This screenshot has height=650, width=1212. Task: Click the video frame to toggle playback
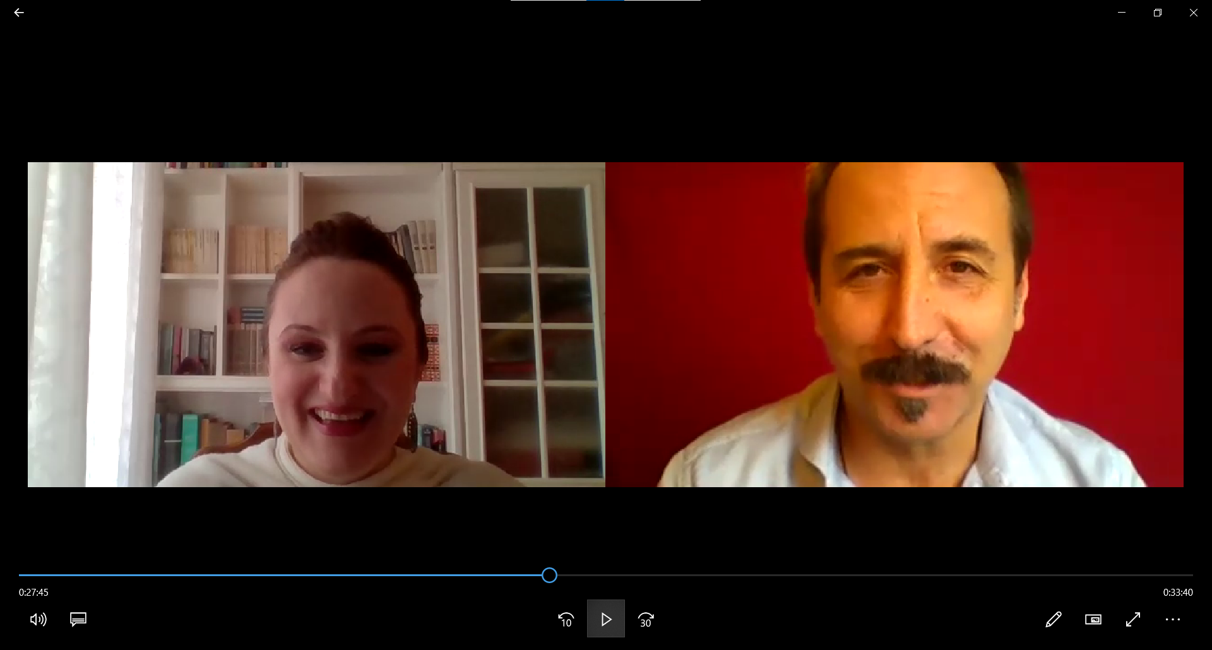pyautogui.click(x=605, y=324)
